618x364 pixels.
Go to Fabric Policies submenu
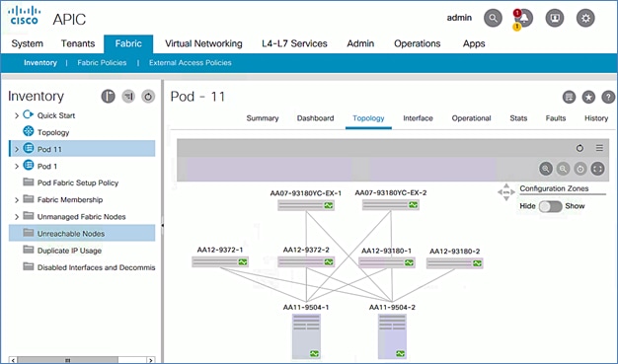point(102,63)
